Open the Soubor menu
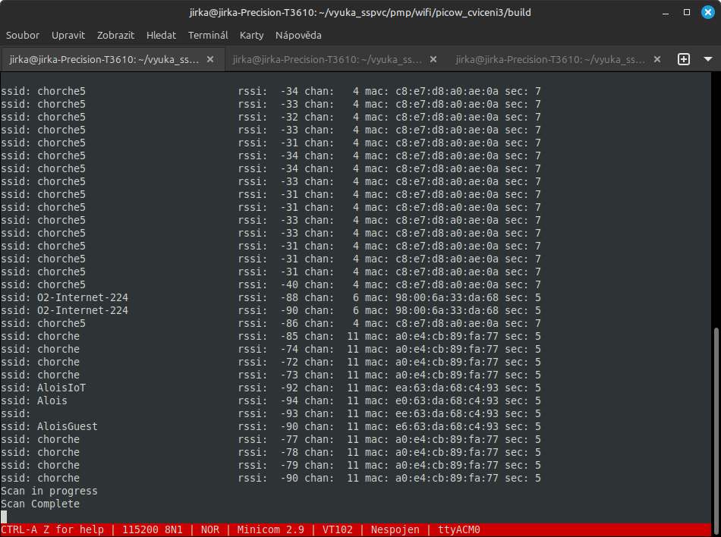 [x=23, y=35]
